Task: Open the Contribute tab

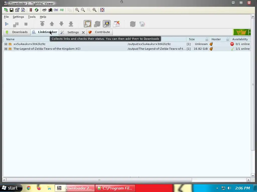Action: click(x=99, y=32)
